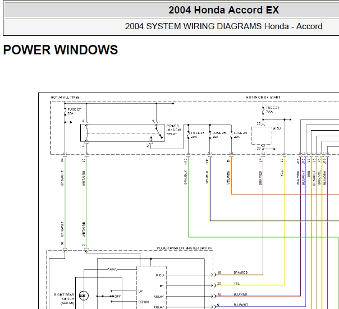Click the "K4" connector label
This screenshot has width=339, height=309.
click(x=62, y=160)
